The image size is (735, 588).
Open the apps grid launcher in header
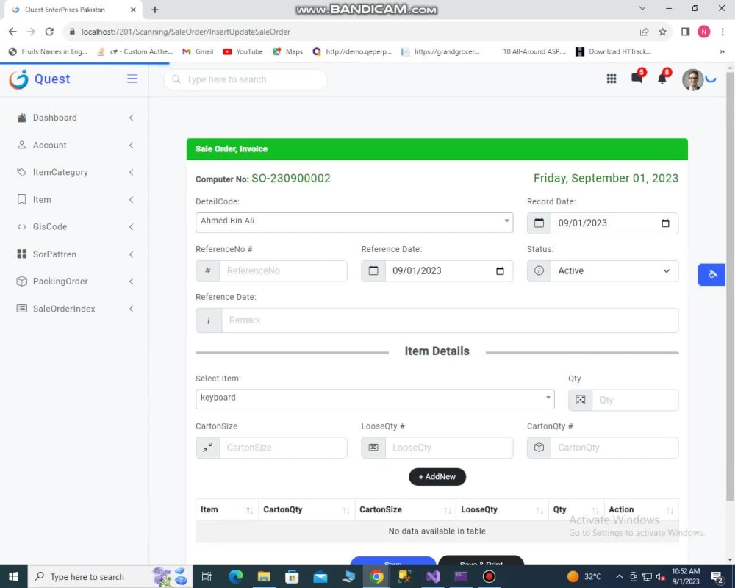click(611, 79)
